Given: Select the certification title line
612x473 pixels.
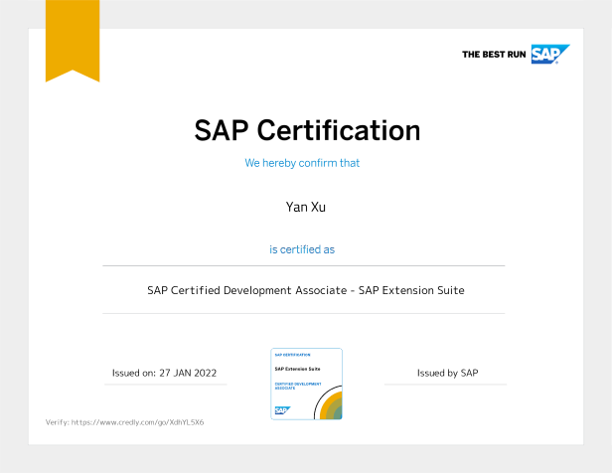Looking at the screenshot, I should point(306,290).
